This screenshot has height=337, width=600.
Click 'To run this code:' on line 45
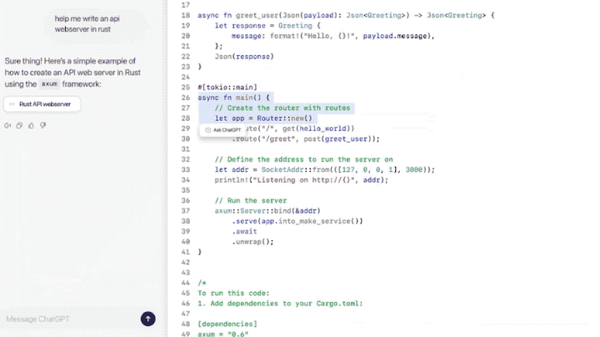click(233, 294)
